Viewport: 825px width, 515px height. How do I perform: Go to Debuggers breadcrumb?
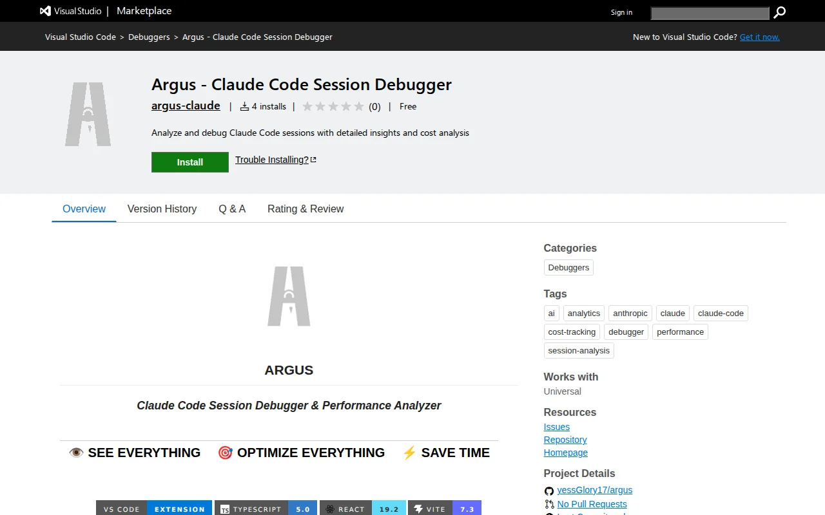(149, 37)
